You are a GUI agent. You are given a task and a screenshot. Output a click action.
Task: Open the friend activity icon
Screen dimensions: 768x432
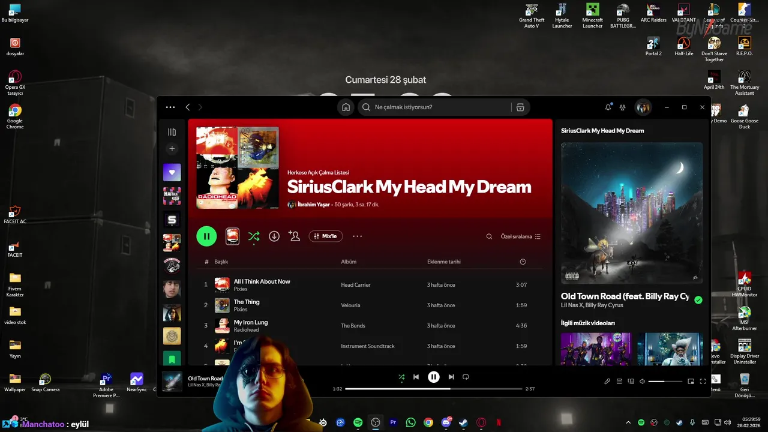[623, 107]
